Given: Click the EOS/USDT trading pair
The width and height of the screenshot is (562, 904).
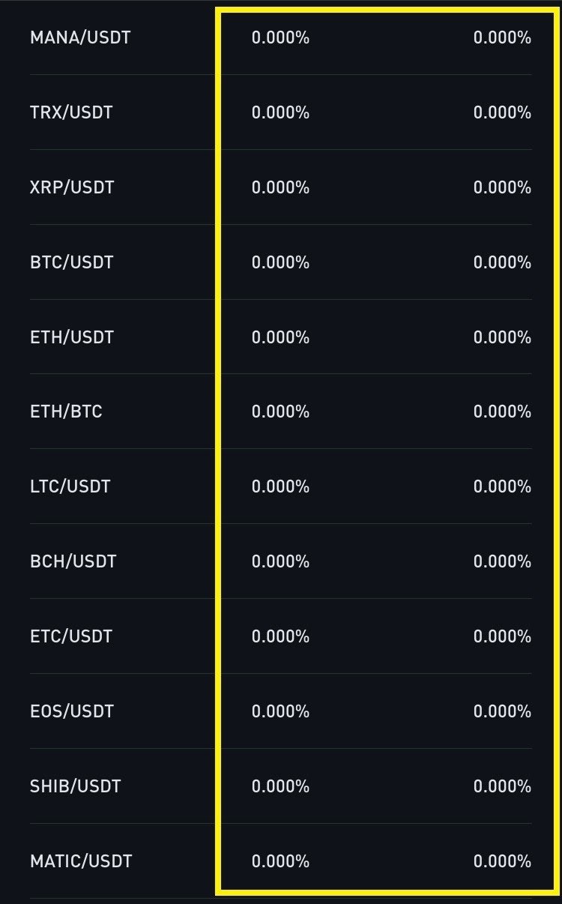Looking at the screenshot, I should click(x=72, y=711).
